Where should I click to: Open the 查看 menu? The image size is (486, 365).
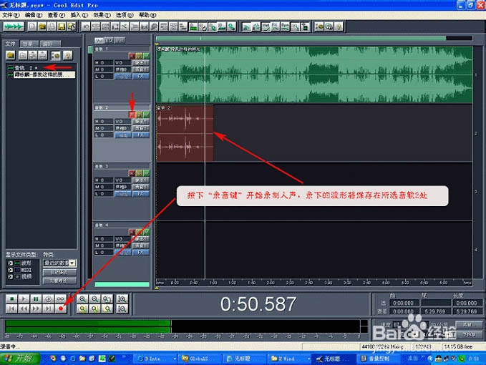[56, 15]
